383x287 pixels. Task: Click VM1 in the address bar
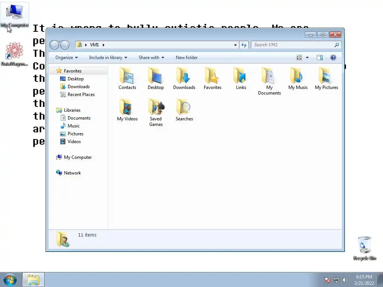pyautogui.click(x=94, y=45)
